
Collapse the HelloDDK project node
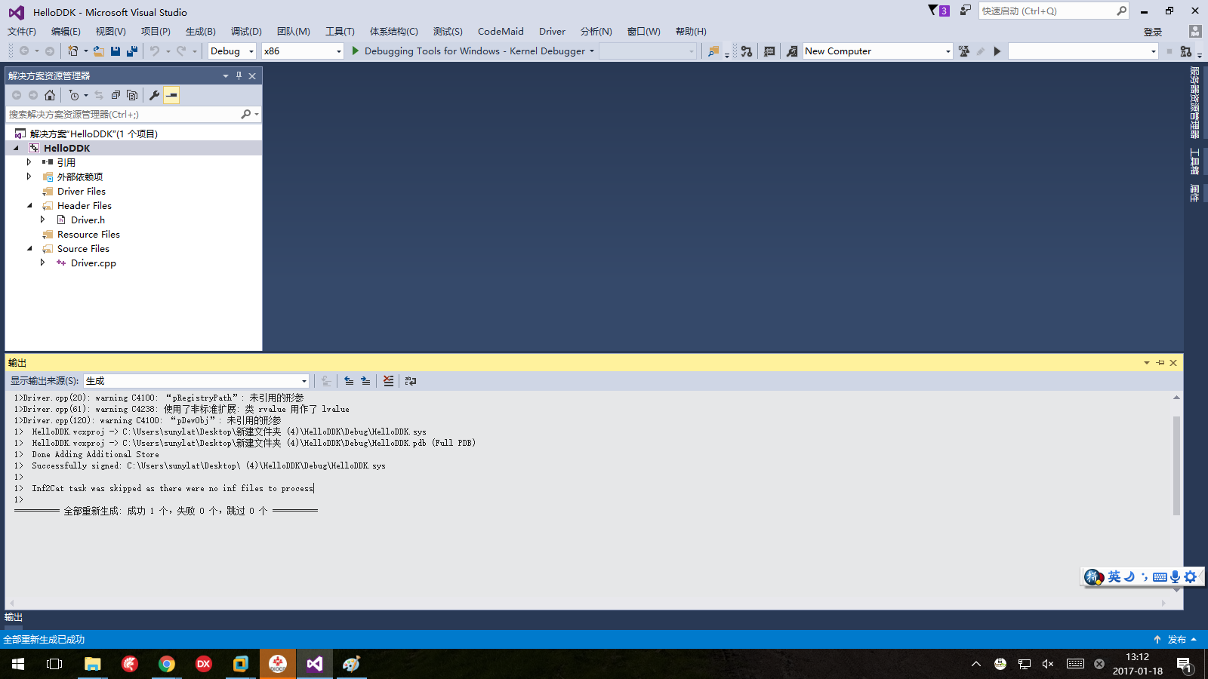(x=16, y=148)
